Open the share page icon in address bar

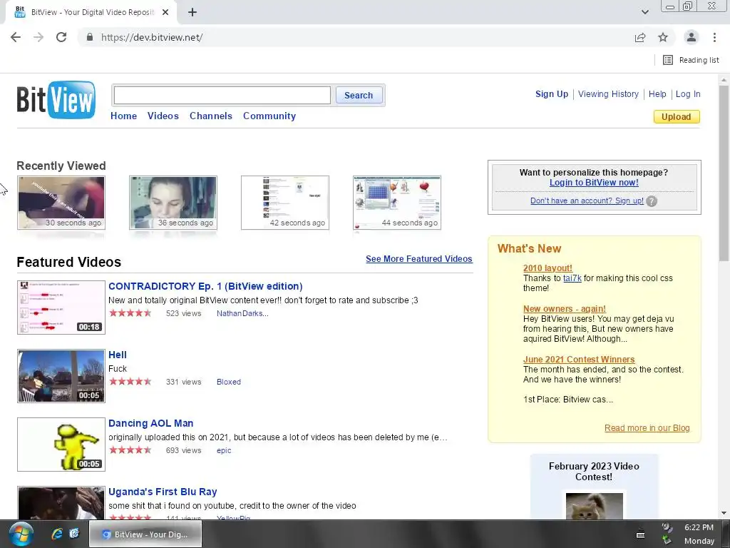click(640, 37)
